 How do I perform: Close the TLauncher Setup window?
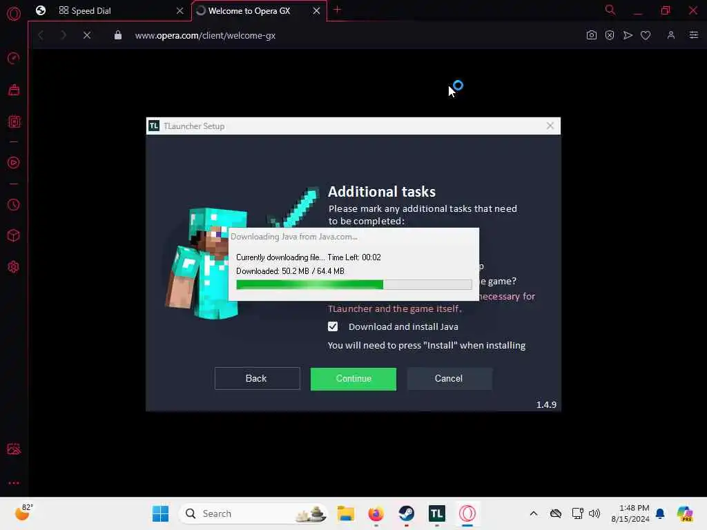point(550,126)
